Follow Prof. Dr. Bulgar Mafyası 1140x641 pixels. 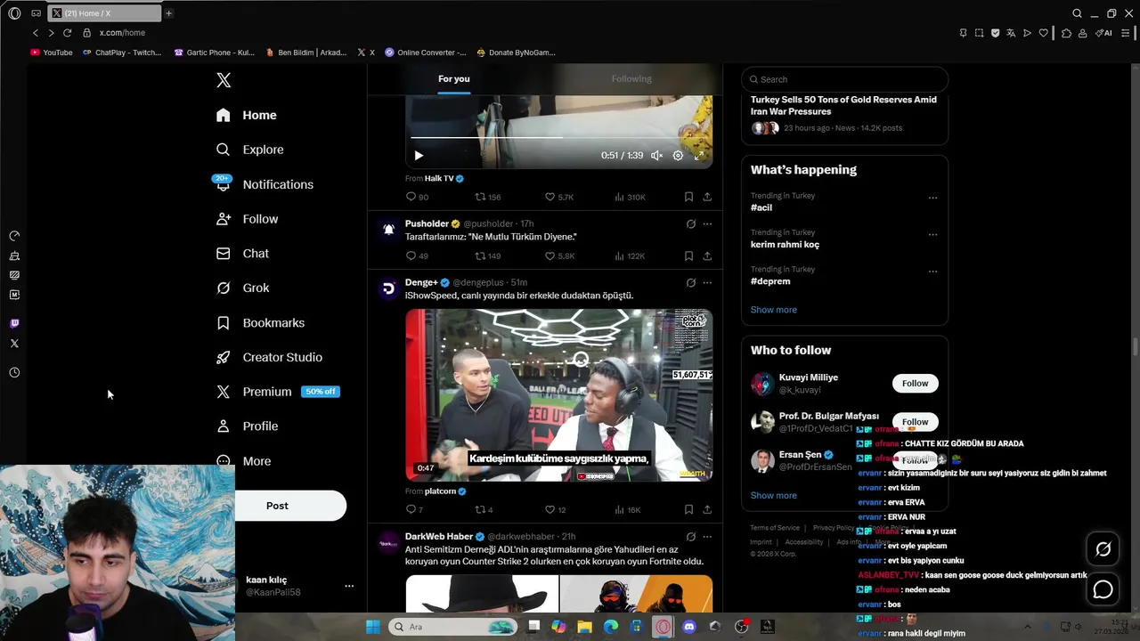(915, 422)
